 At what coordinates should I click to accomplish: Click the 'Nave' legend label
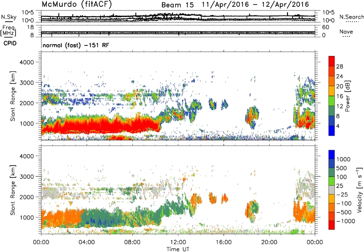coord(346,31)
